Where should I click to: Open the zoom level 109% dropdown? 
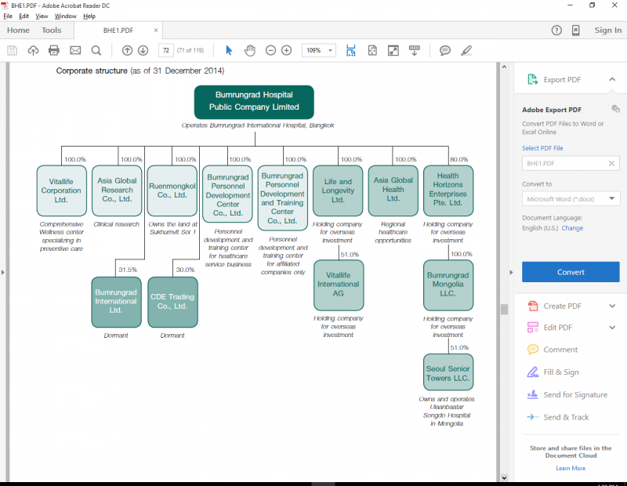[x=330, y=50]
